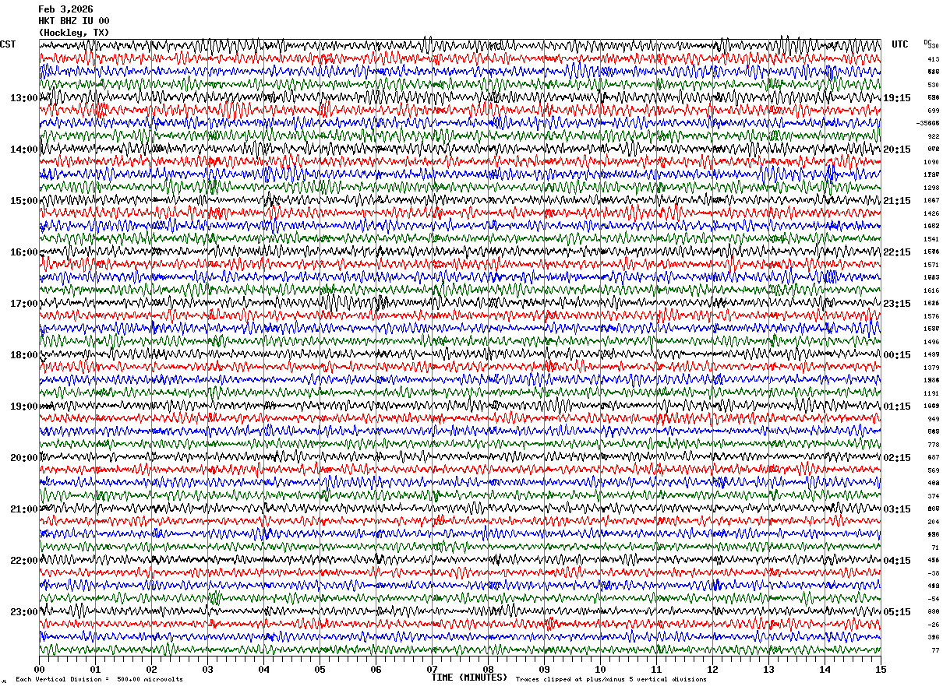Image resolution: width=943 pixels, height=690 pixels.
Task: Click the 03:15 UTC row label
Action: point(896,509)
